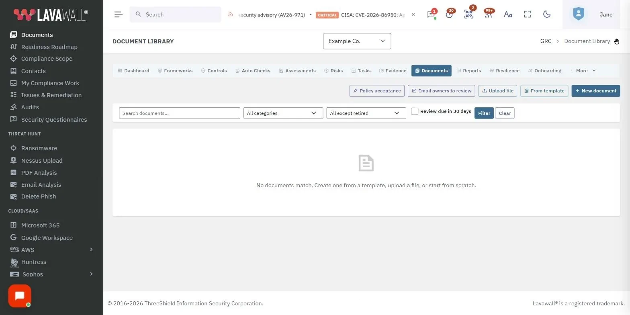Image resolution: width=630 pixels, height=315 pixels.
Task: Switch to the Controls tab
Action: pos(214,71)
